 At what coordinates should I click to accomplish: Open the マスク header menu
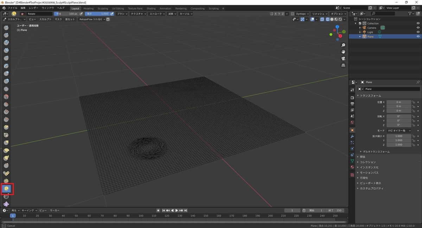tap(58, 19)
